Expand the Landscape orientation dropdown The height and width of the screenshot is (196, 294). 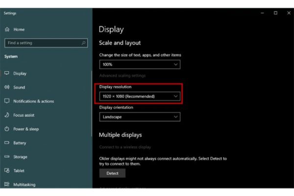coord(140,117)
